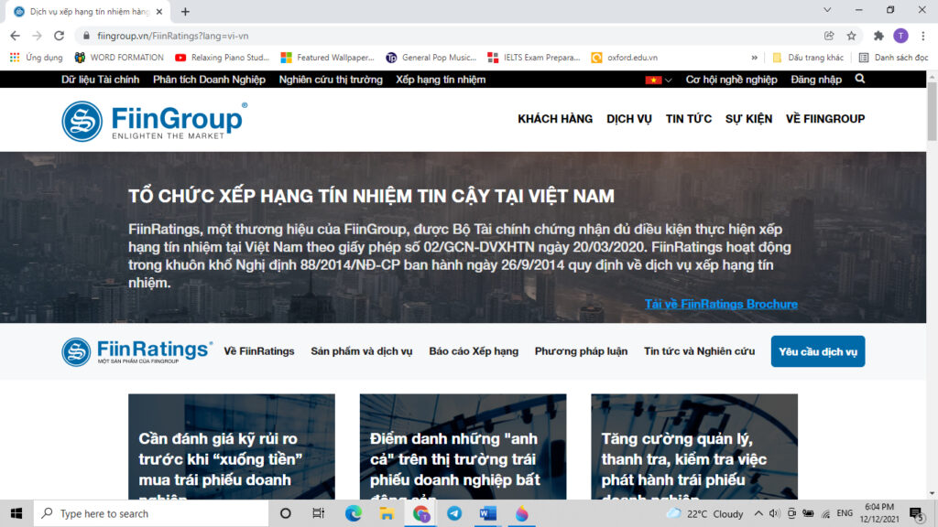Select the Báo cáo Xếp hạng tab
The image size is (938, 527).
click(474, 351)
